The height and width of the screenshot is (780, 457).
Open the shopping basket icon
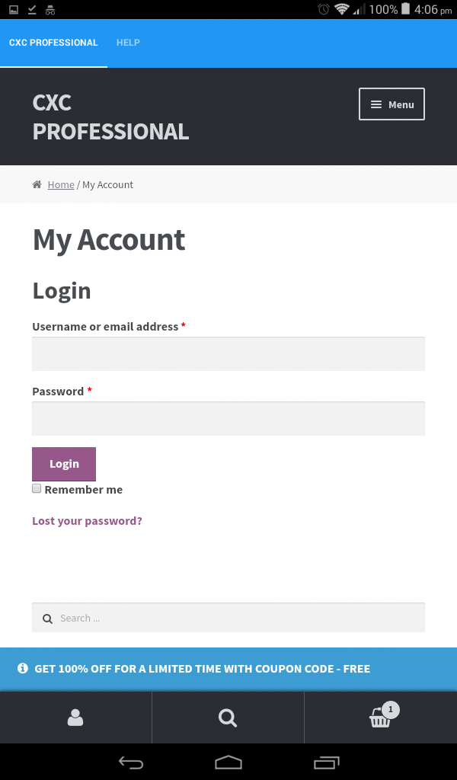[380, 718]
